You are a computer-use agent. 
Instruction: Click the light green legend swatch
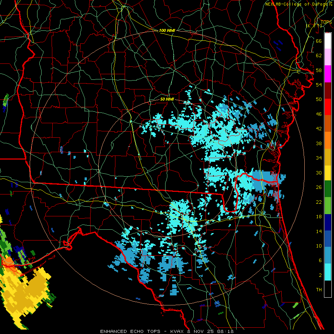tap(328, 206)
